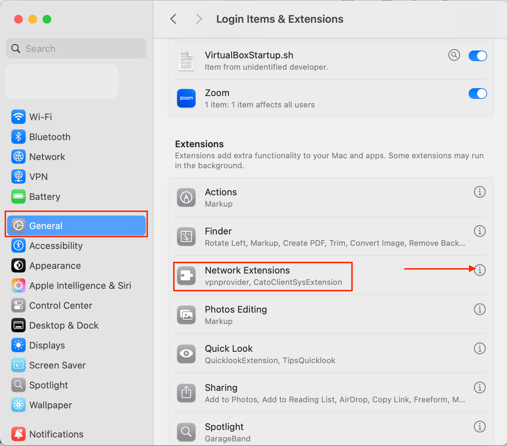Select the Network globe icon
Image resolution: width=507 pixels, height=446 pixels.
[18, 156]
